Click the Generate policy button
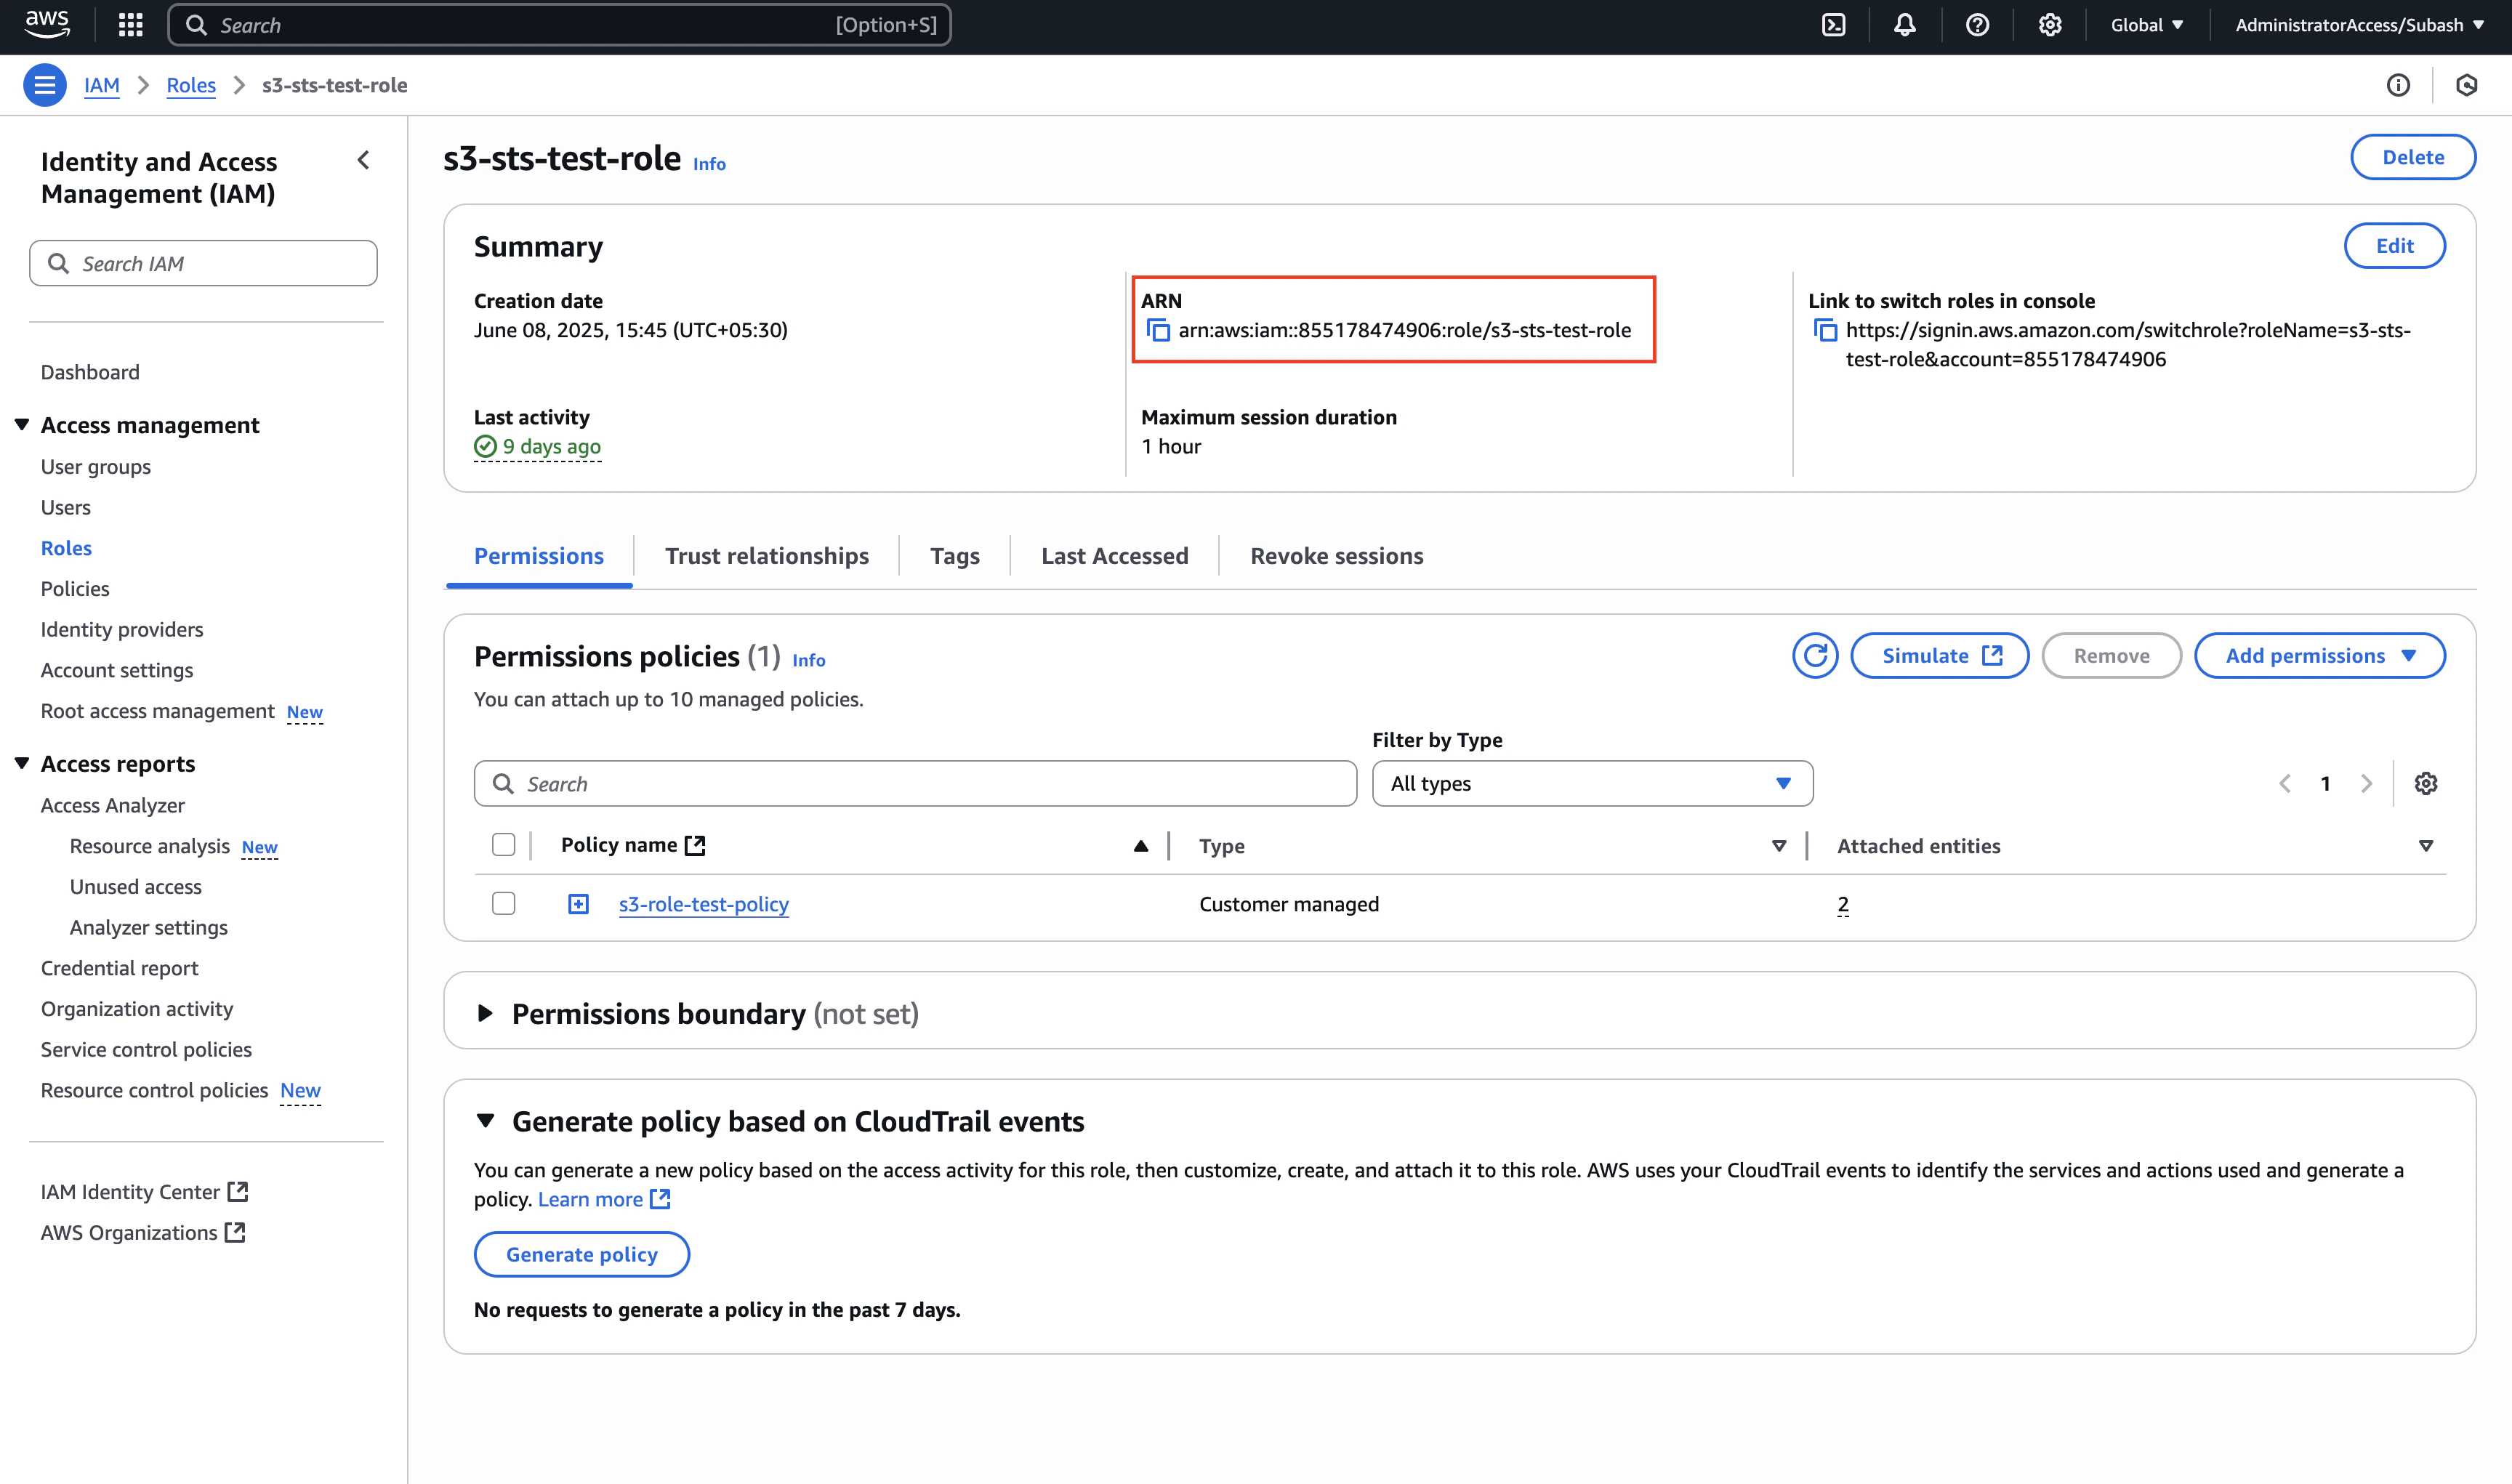 click(581, 1254)
